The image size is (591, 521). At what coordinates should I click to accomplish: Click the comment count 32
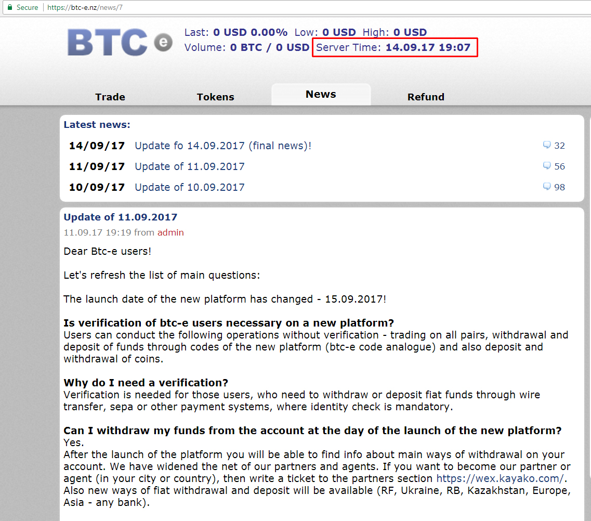(559, 146)
